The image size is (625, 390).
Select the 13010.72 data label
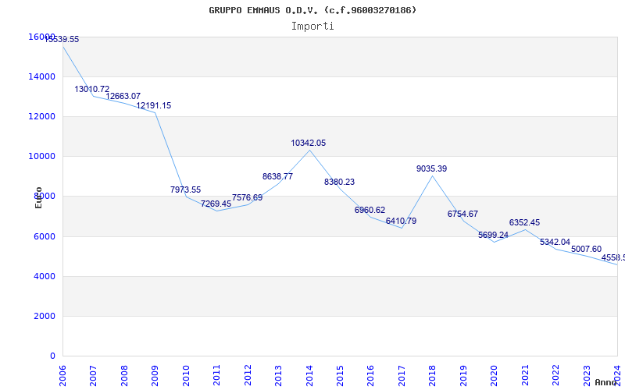point(92,89)
